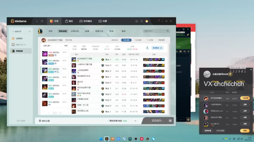Viewport: 254px width, 142px height.
Task: Open the TA的英雄 sub-tab
Action: 138,40
